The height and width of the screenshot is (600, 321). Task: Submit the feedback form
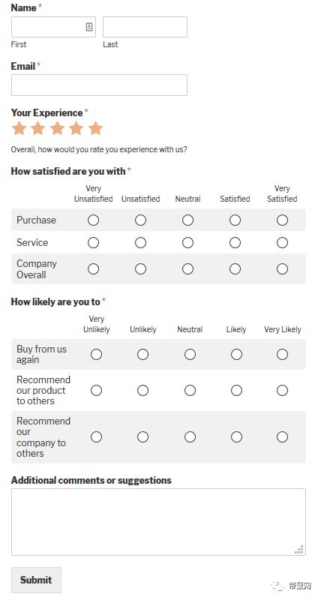(x=36, y=580)
